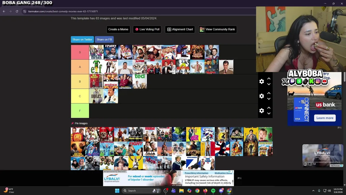Select the Big Daddy poster in B tier

pyautogui.click(x=96, y=82)
